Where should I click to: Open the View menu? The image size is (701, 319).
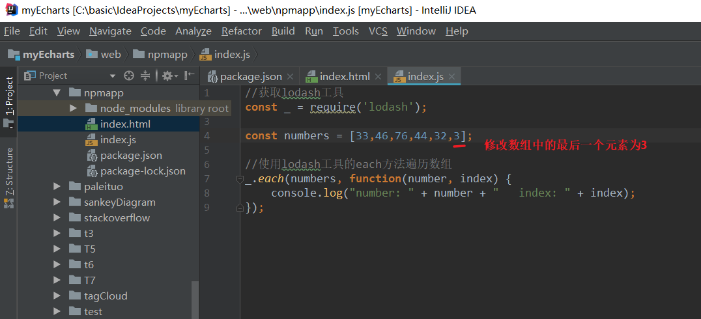pos(68,31)
